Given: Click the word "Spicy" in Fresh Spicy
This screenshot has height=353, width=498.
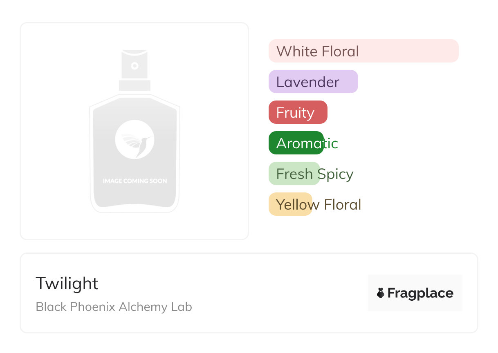Looking at the screenshot, I should coord(335,174).
